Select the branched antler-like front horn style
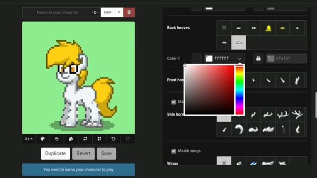 coord(297,80)
